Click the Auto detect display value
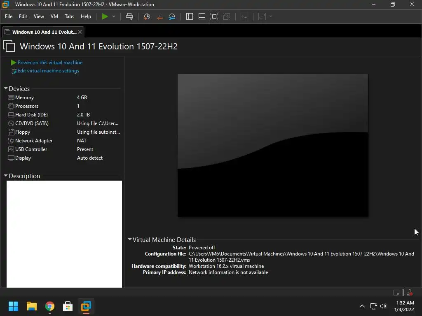 [90, 158]
